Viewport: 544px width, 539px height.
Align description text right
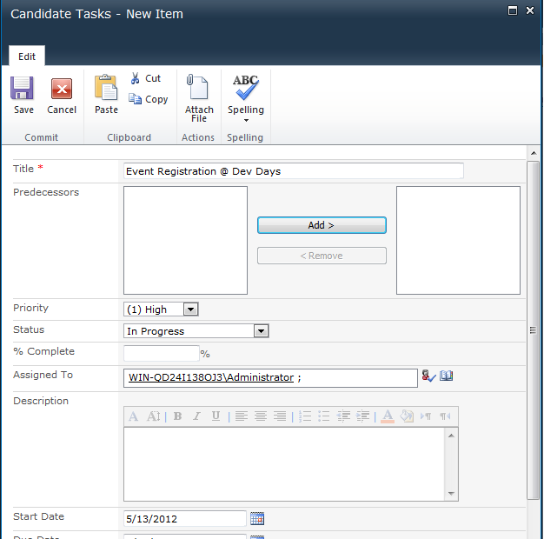(280, 416)
